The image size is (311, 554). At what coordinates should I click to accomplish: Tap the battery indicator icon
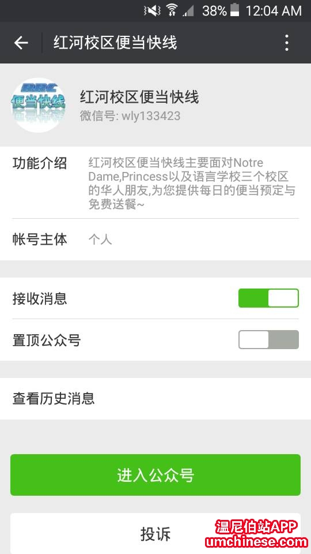click(x=234, y=10)
